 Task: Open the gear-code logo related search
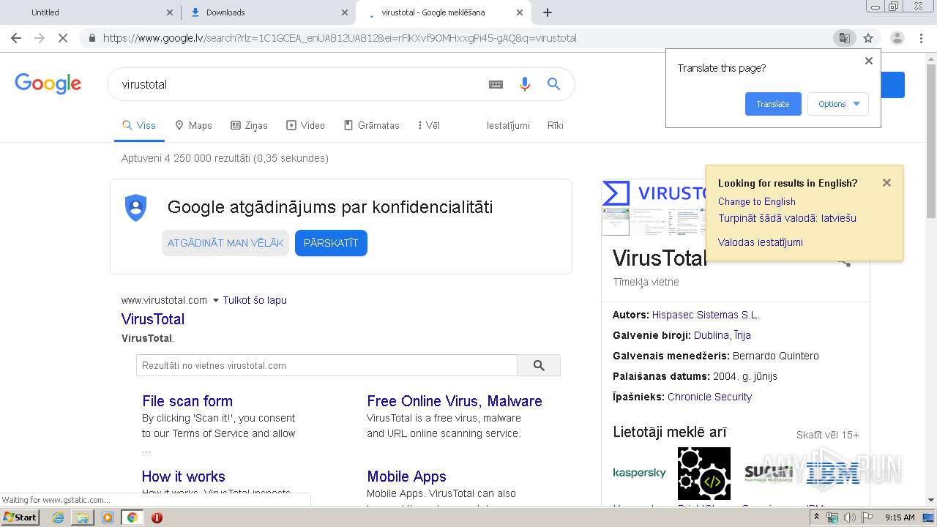(703, 473)
